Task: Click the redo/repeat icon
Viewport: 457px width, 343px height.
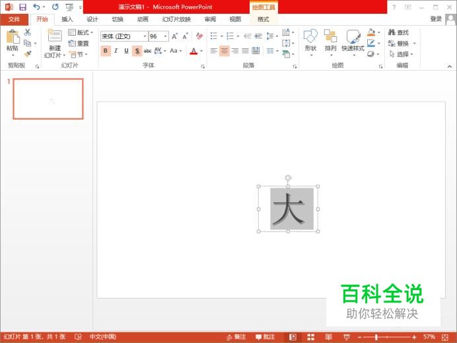Action: [x=55, y=7]
